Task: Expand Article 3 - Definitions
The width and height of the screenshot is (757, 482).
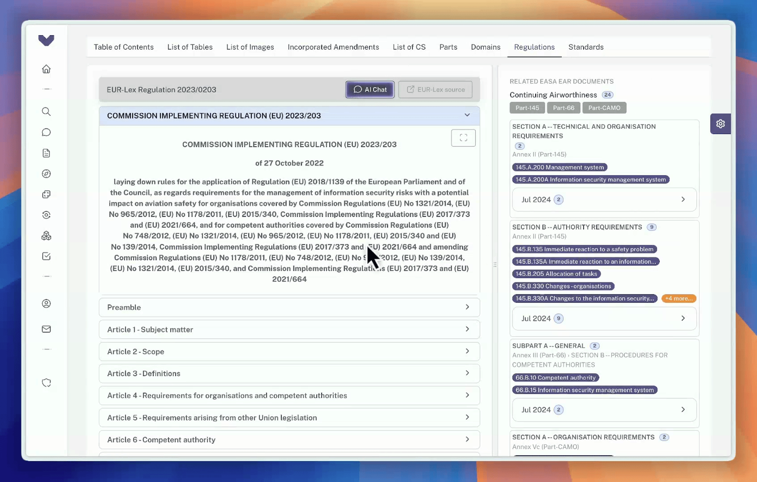Action: 289,373
